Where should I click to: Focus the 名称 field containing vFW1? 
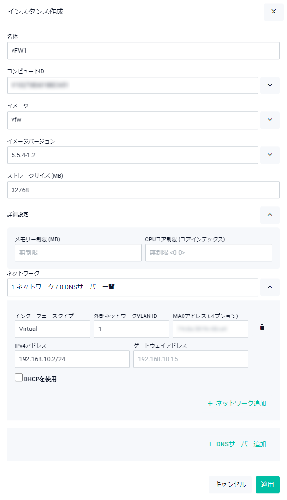[x=143, y=51]
